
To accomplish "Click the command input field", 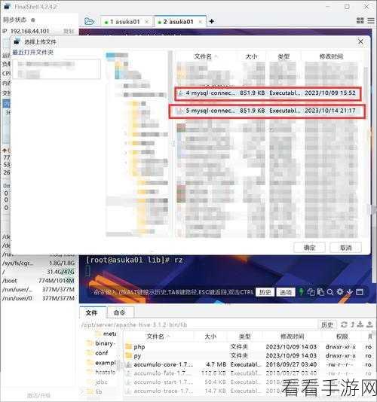I will pyautogui.click(x=173, y=292).
